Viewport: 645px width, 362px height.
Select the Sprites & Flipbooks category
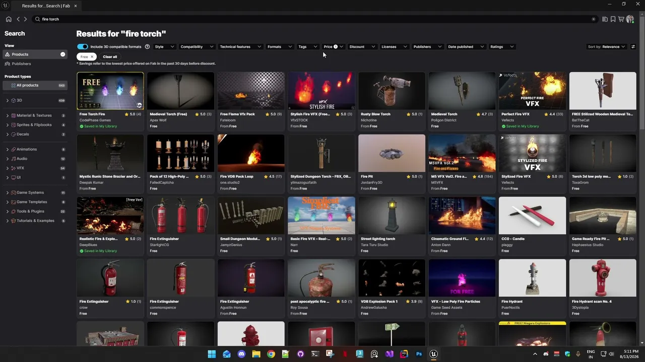coord(35,125)
